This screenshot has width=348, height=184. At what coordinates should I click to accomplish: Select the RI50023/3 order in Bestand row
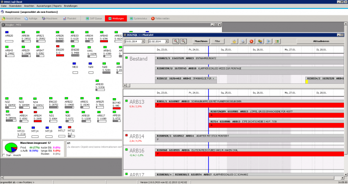click(250, 61)
